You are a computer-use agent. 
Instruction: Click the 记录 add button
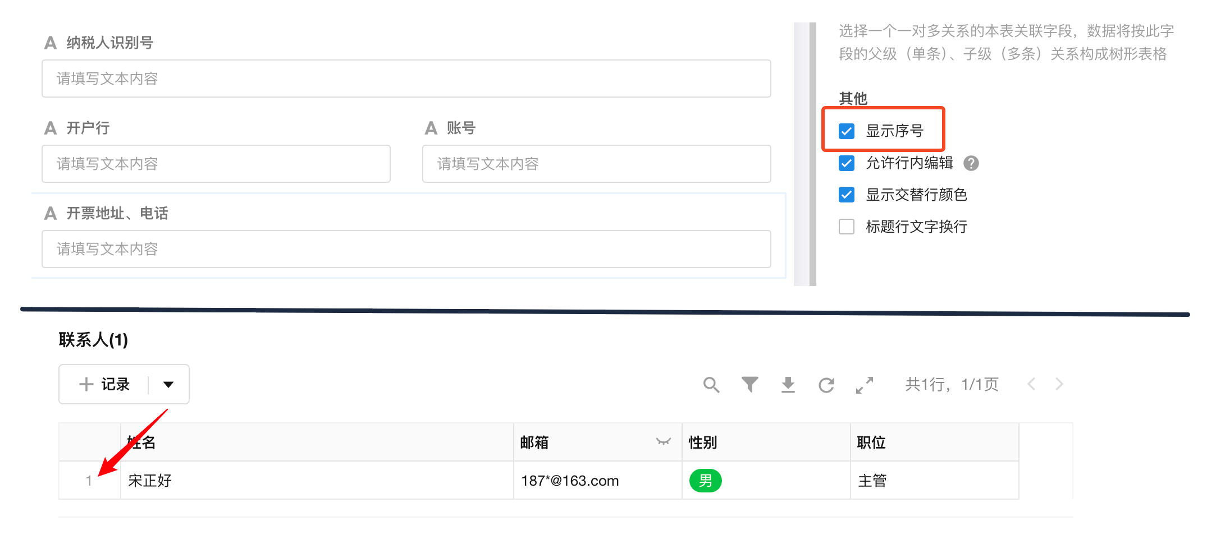click(x=105, y=385)
